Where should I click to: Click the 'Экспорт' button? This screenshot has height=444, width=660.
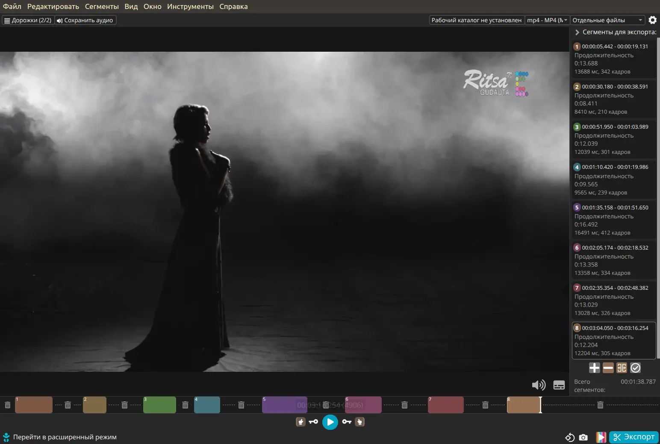(x=634, y=437)
